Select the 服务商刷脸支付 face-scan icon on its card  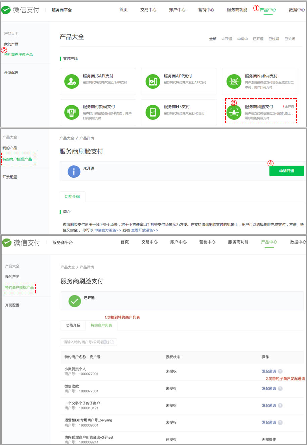(234, 112)
